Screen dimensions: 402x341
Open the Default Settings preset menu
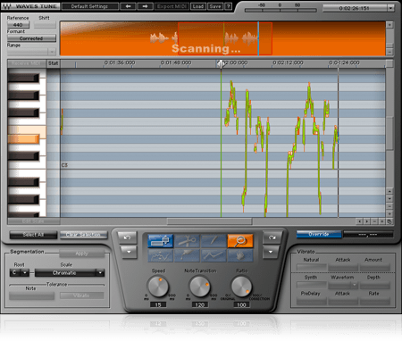pos(90,6)
